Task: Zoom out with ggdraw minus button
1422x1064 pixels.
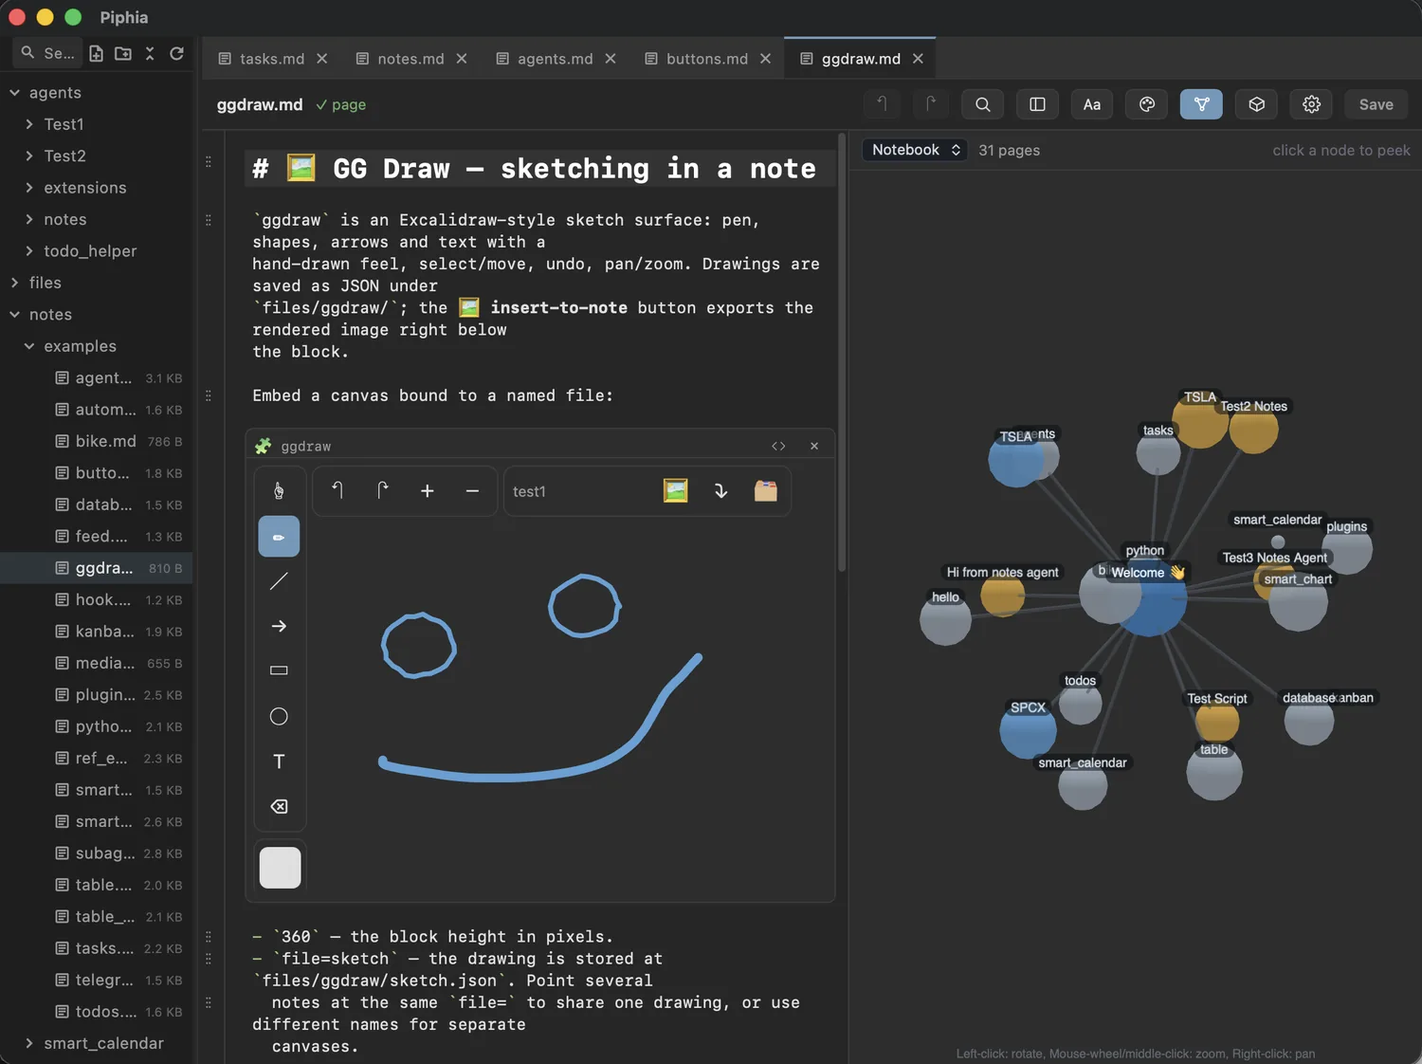Action: [x=472, y=490]
